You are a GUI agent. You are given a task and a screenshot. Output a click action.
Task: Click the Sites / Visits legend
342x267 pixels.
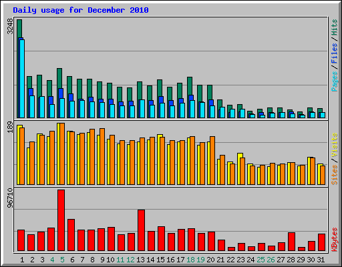tap(335, 159)
